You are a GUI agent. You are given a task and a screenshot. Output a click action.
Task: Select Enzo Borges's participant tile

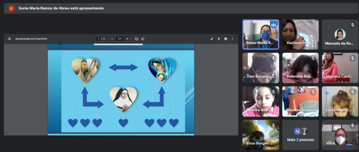coord(260,135)
